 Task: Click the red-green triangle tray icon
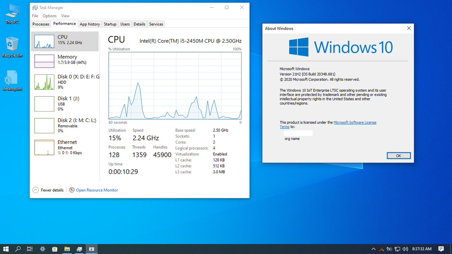click(382, 249)
